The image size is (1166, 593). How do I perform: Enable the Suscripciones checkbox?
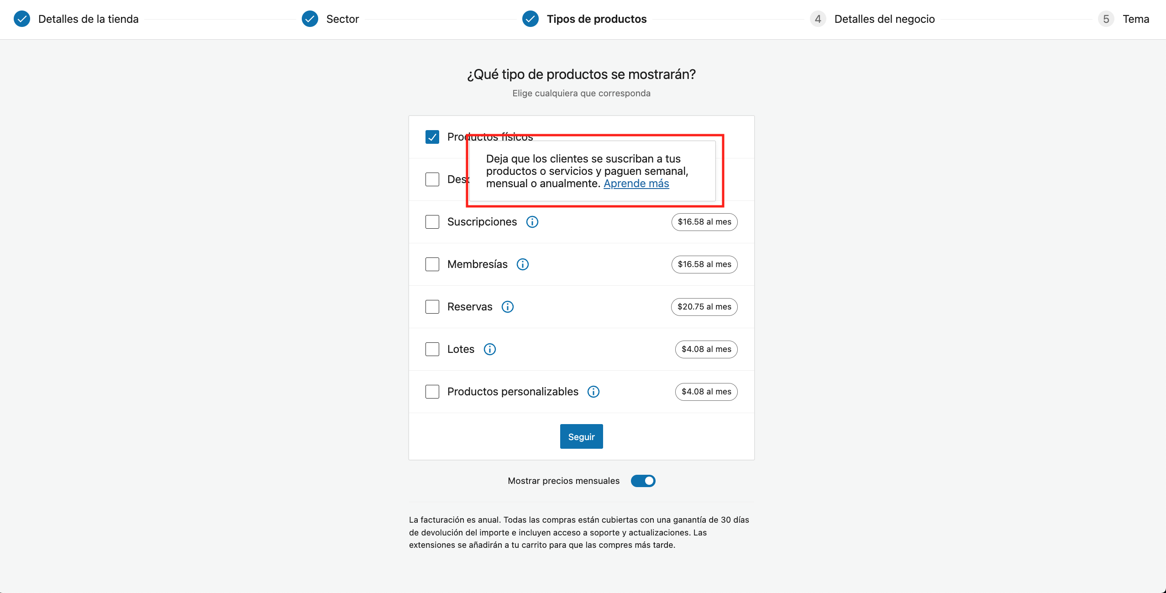click(x=432, y=221)
